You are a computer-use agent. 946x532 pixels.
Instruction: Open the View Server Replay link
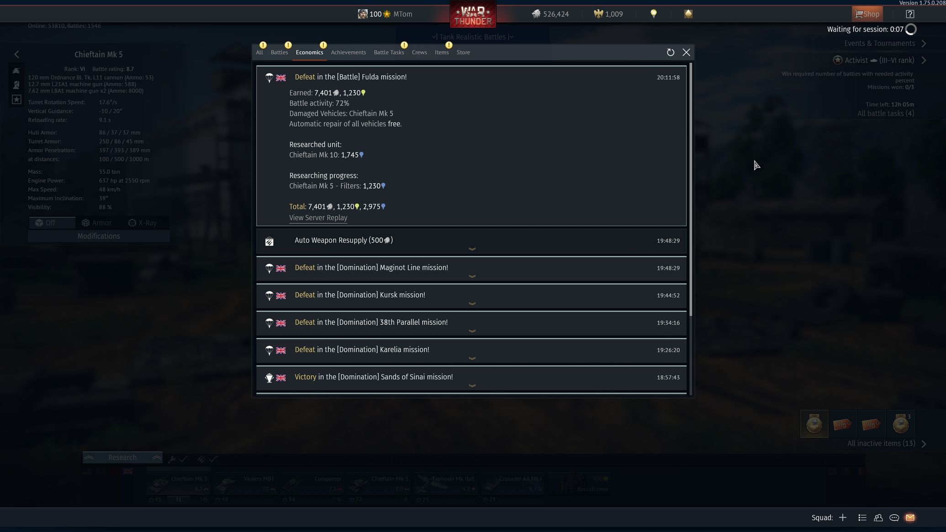(x=318, y=218)
